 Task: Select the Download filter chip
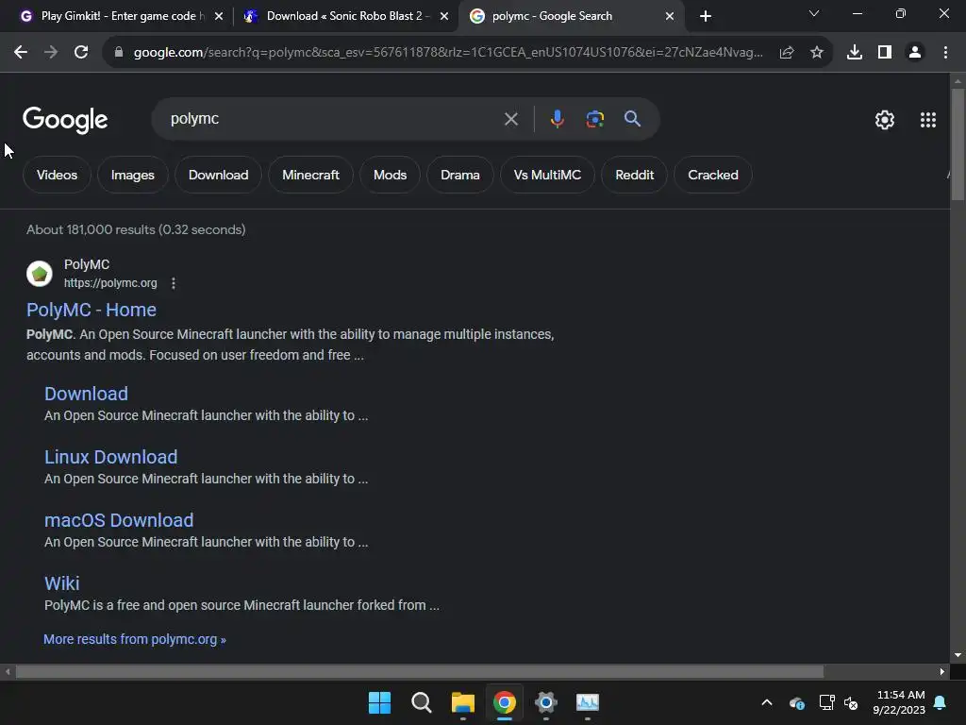coord(218,175)
